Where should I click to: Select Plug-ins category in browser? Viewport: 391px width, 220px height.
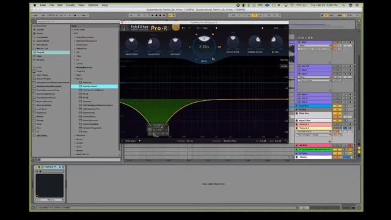tap(51, 53)
